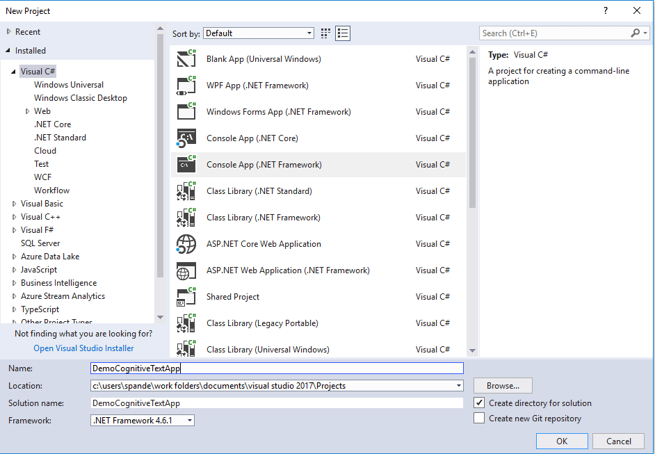
Task: Click the Browse... button
Action: tap(503, 385)
